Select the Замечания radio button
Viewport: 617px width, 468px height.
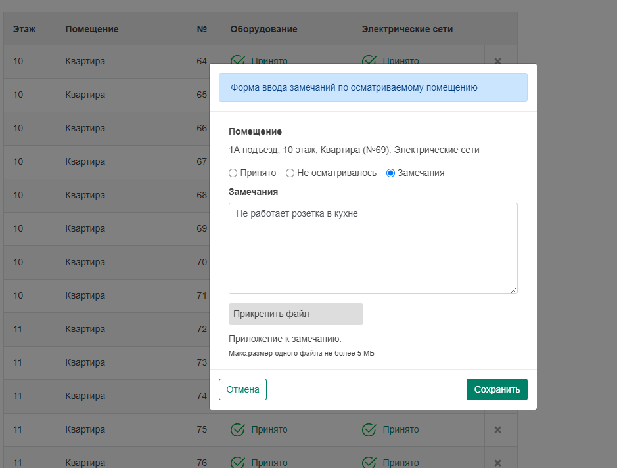point(390,173)
